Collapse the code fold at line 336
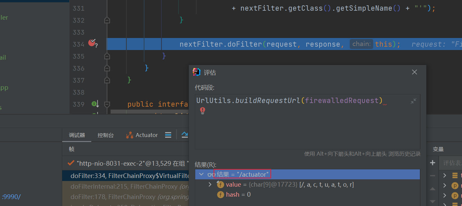This screenshot has width=462, height=206. (107, 68)
